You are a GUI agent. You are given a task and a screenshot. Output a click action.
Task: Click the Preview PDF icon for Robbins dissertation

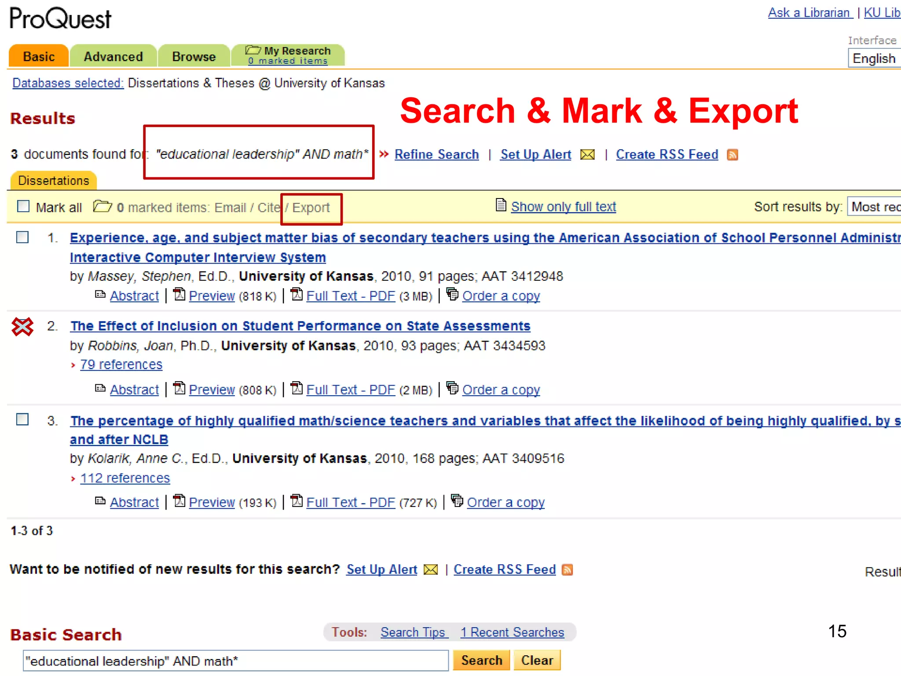click(179, 388)
